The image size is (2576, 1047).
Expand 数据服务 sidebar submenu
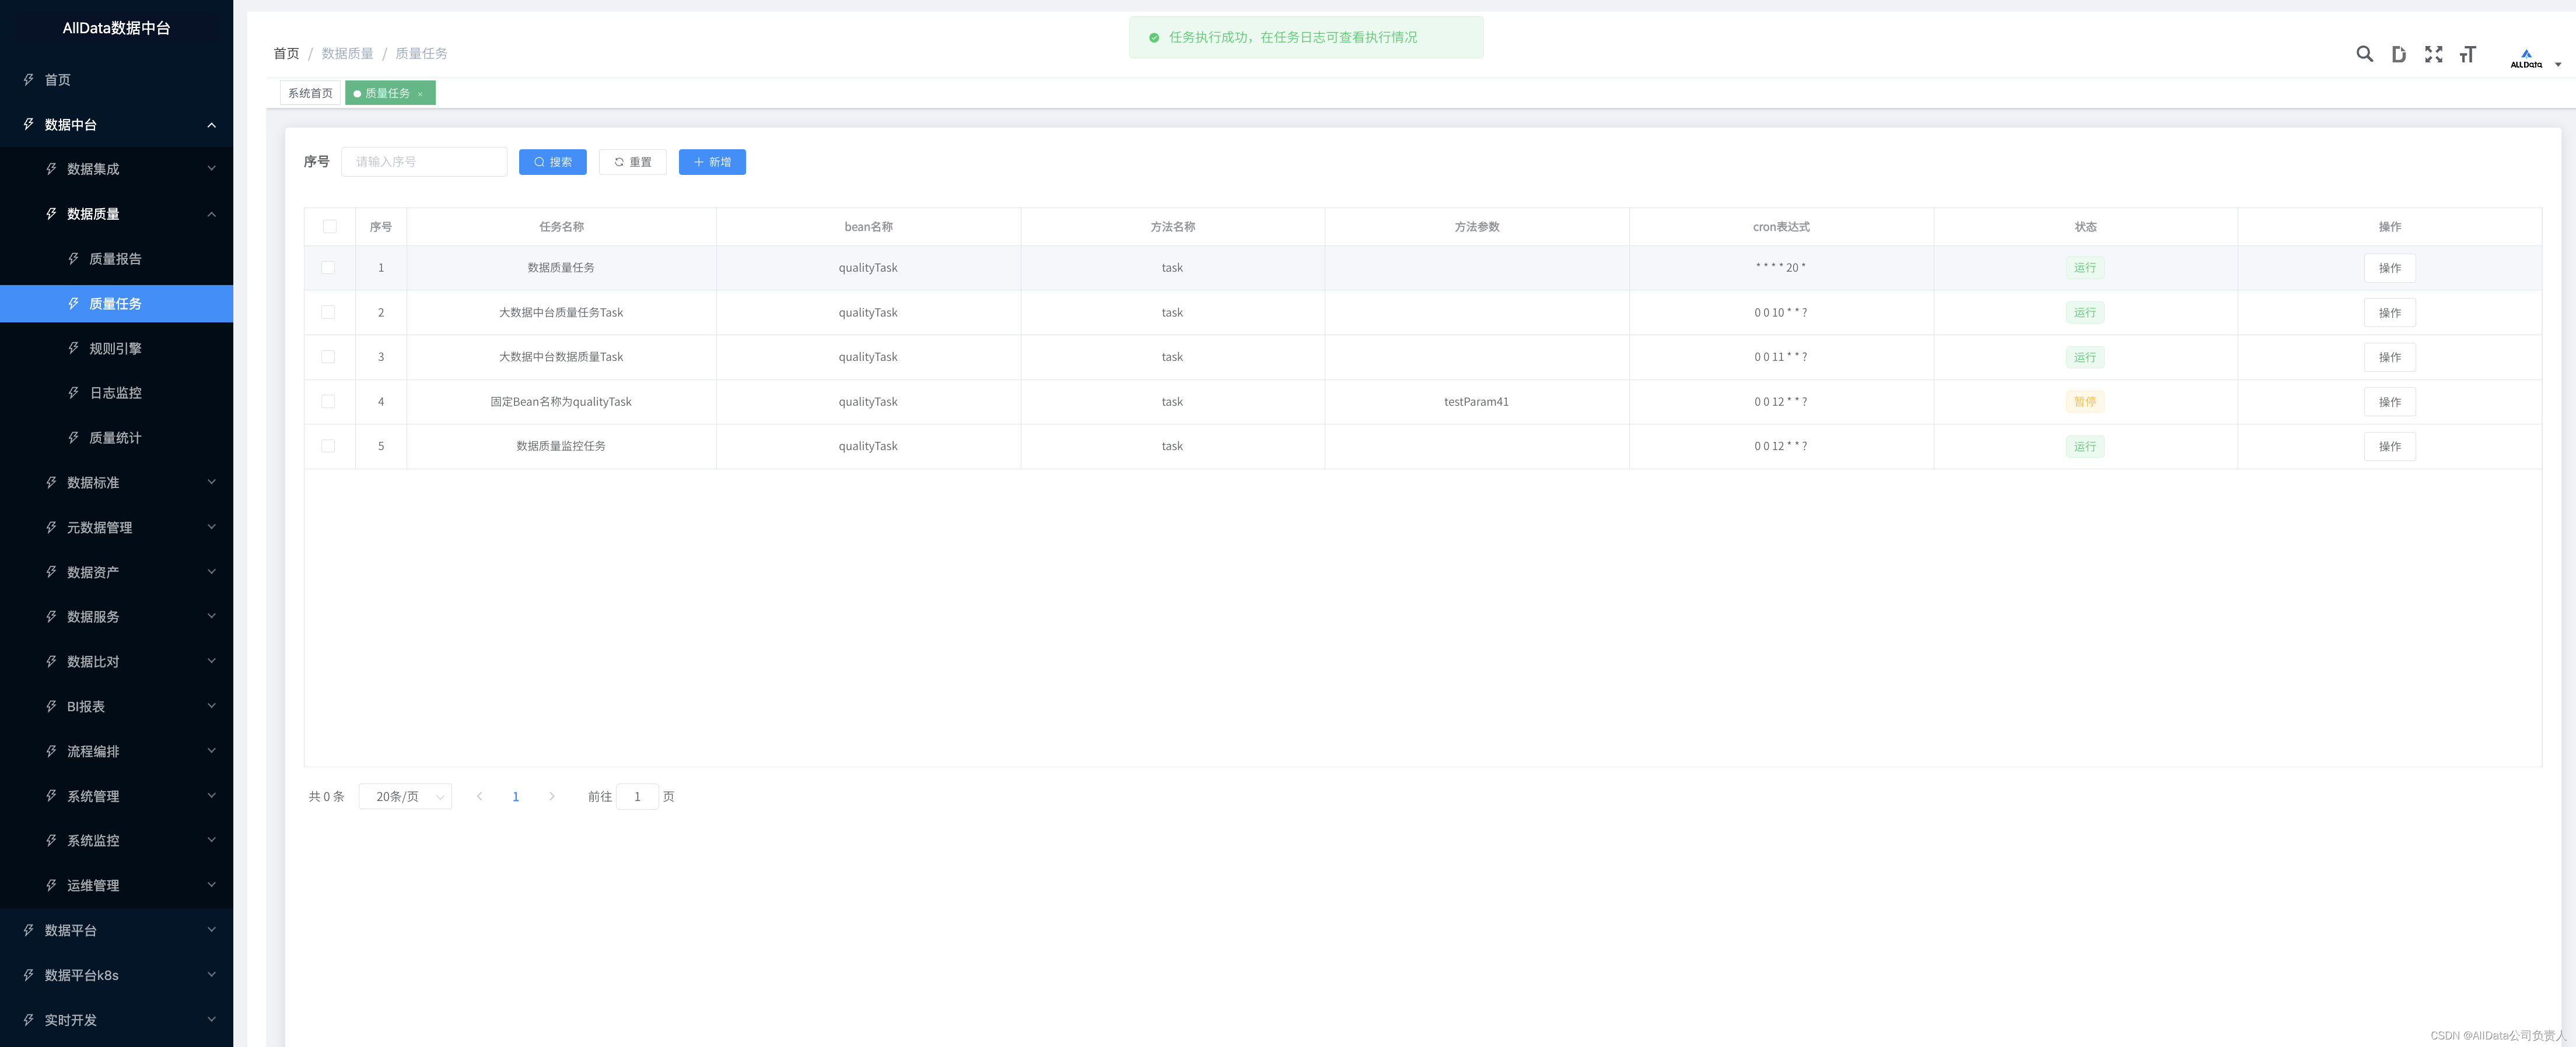tap(116, 616)
